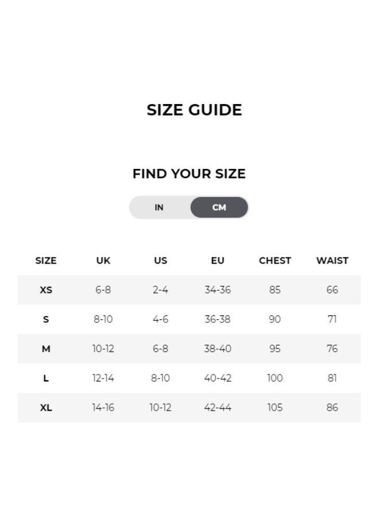Select the S size row label
Viewport: 379px width, 517px height.
click(x=46, y=319)
